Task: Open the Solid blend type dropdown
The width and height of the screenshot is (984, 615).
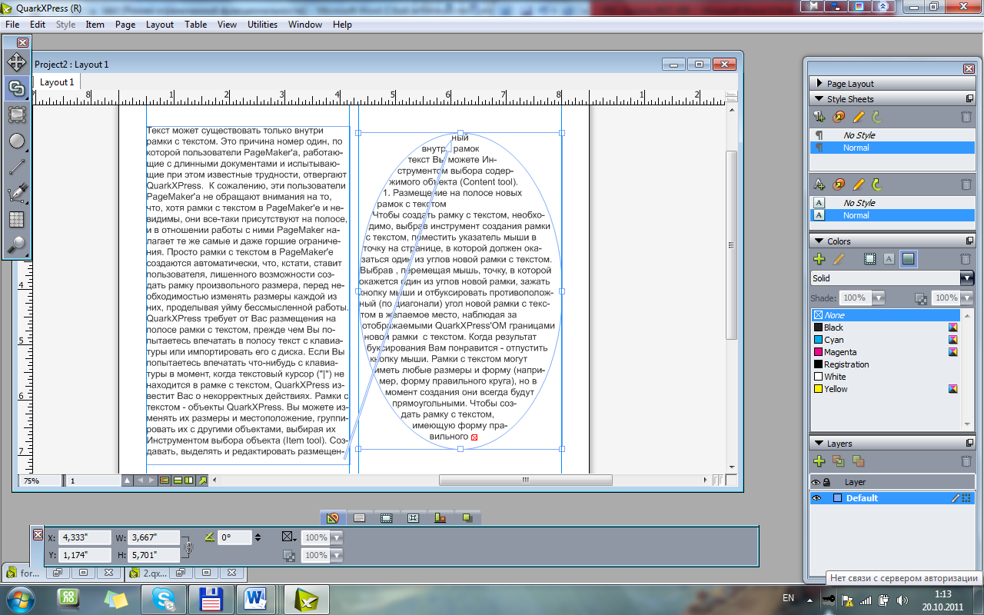Action: 967,278
